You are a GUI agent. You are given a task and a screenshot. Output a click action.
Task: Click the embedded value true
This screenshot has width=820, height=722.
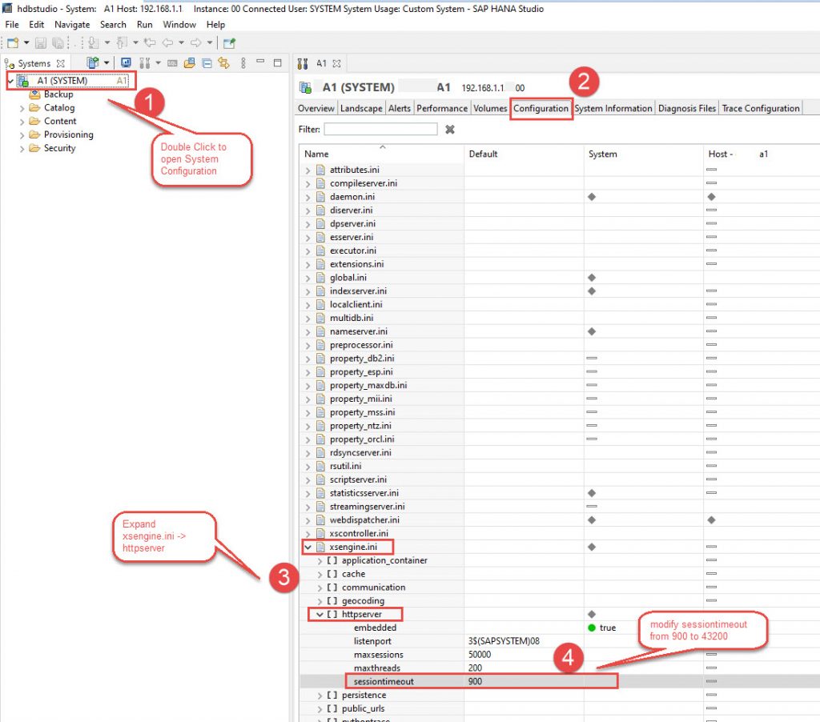(607, 628)
